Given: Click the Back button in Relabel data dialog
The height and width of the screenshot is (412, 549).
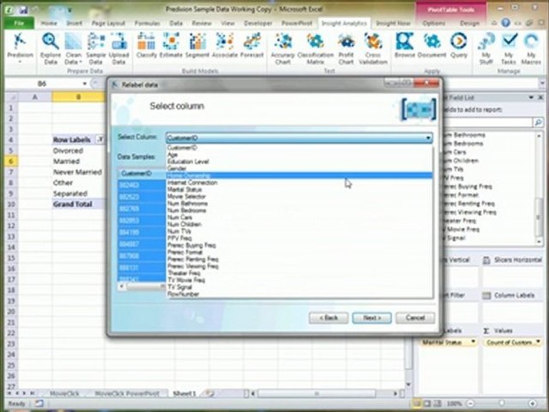Looking at the screenshot, I should tap(328, 318).
